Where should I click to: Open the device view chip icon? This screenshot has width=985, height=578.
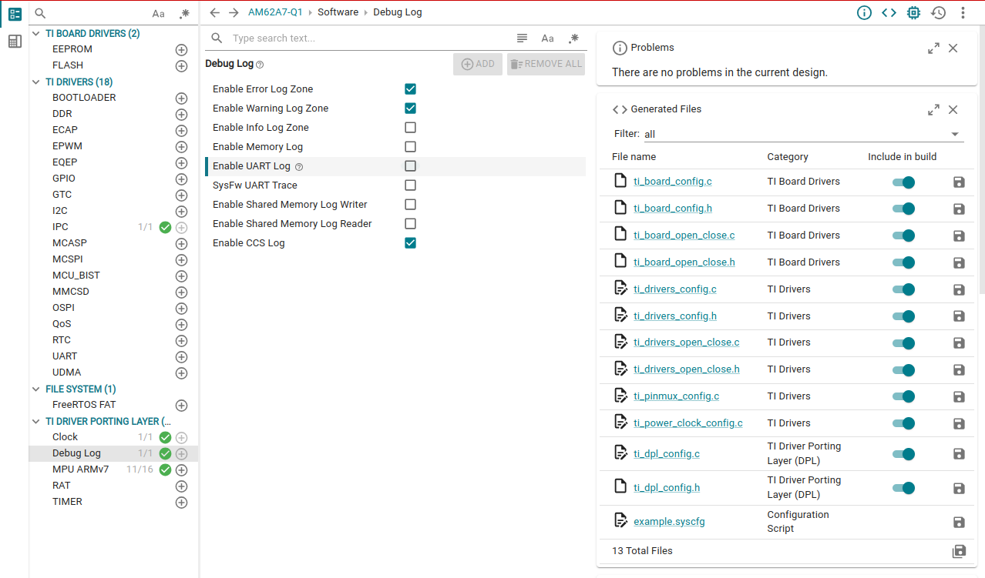point(913,12)
